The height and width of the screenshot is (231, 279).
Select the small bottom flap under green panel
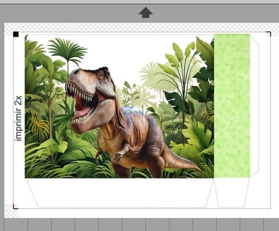tap(231, 192)
